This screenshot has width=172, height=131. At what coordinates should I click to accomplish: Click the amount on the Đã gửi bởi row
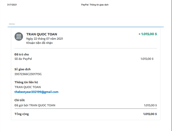(x=150, y=105)
